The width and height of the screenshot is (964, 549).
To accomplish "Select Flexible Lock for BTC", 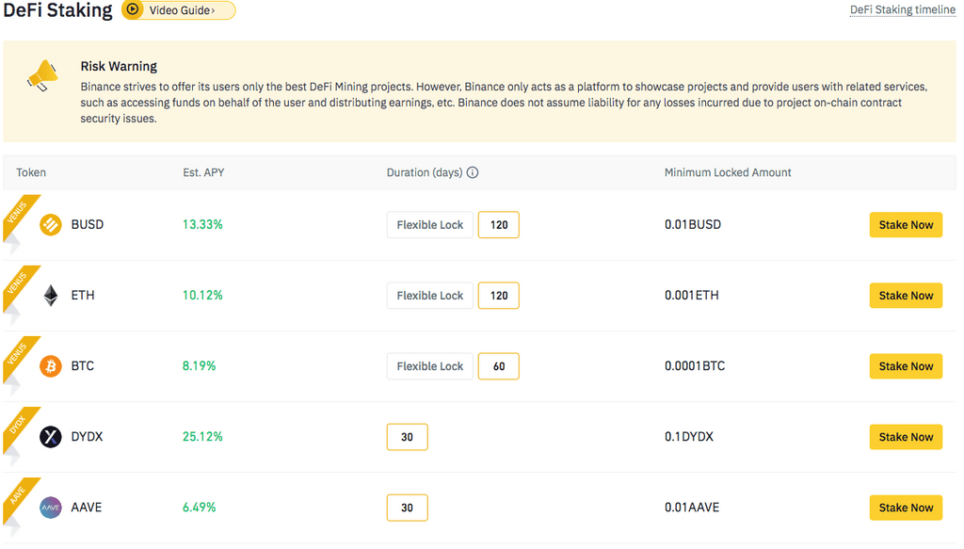I will point(429,366).
